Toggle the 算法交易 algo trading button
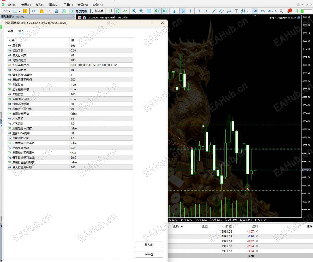 (x=79, y=11)
